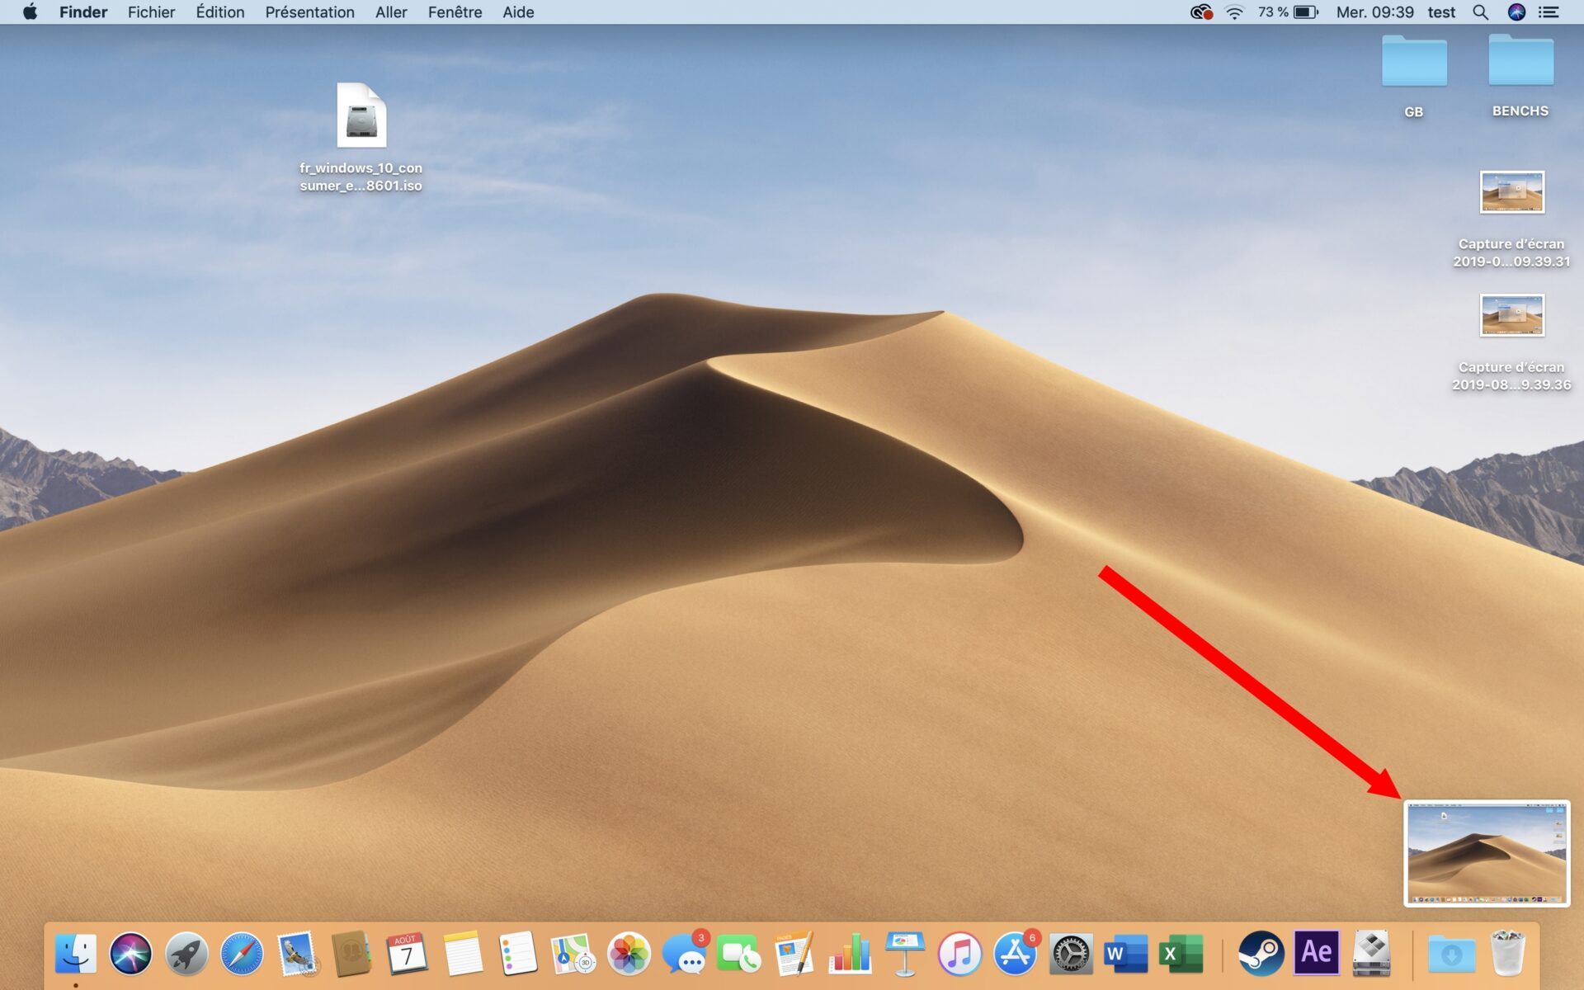
Task: Click the BENCHS folder name label
Action: coord(1520,111)
